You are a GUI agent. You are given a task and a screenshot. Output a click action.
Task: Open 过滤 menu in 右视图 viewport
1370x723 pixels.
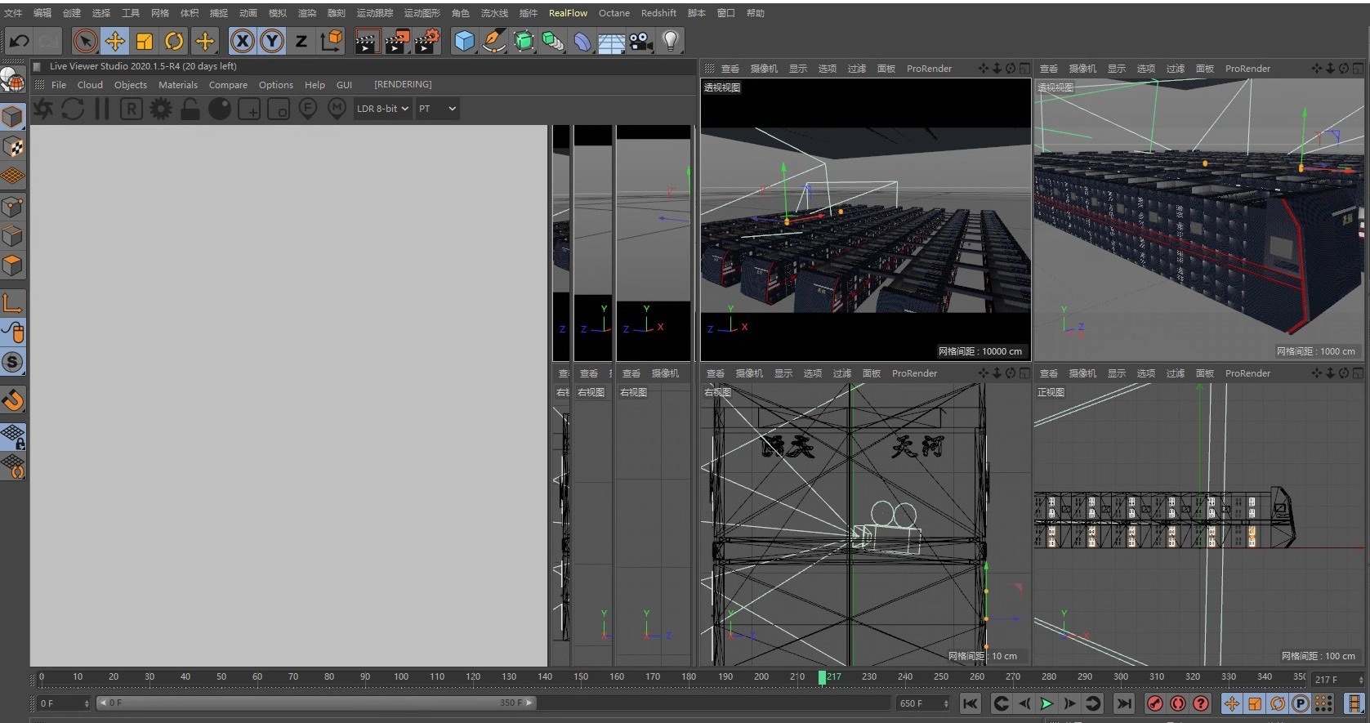point(842,373)
